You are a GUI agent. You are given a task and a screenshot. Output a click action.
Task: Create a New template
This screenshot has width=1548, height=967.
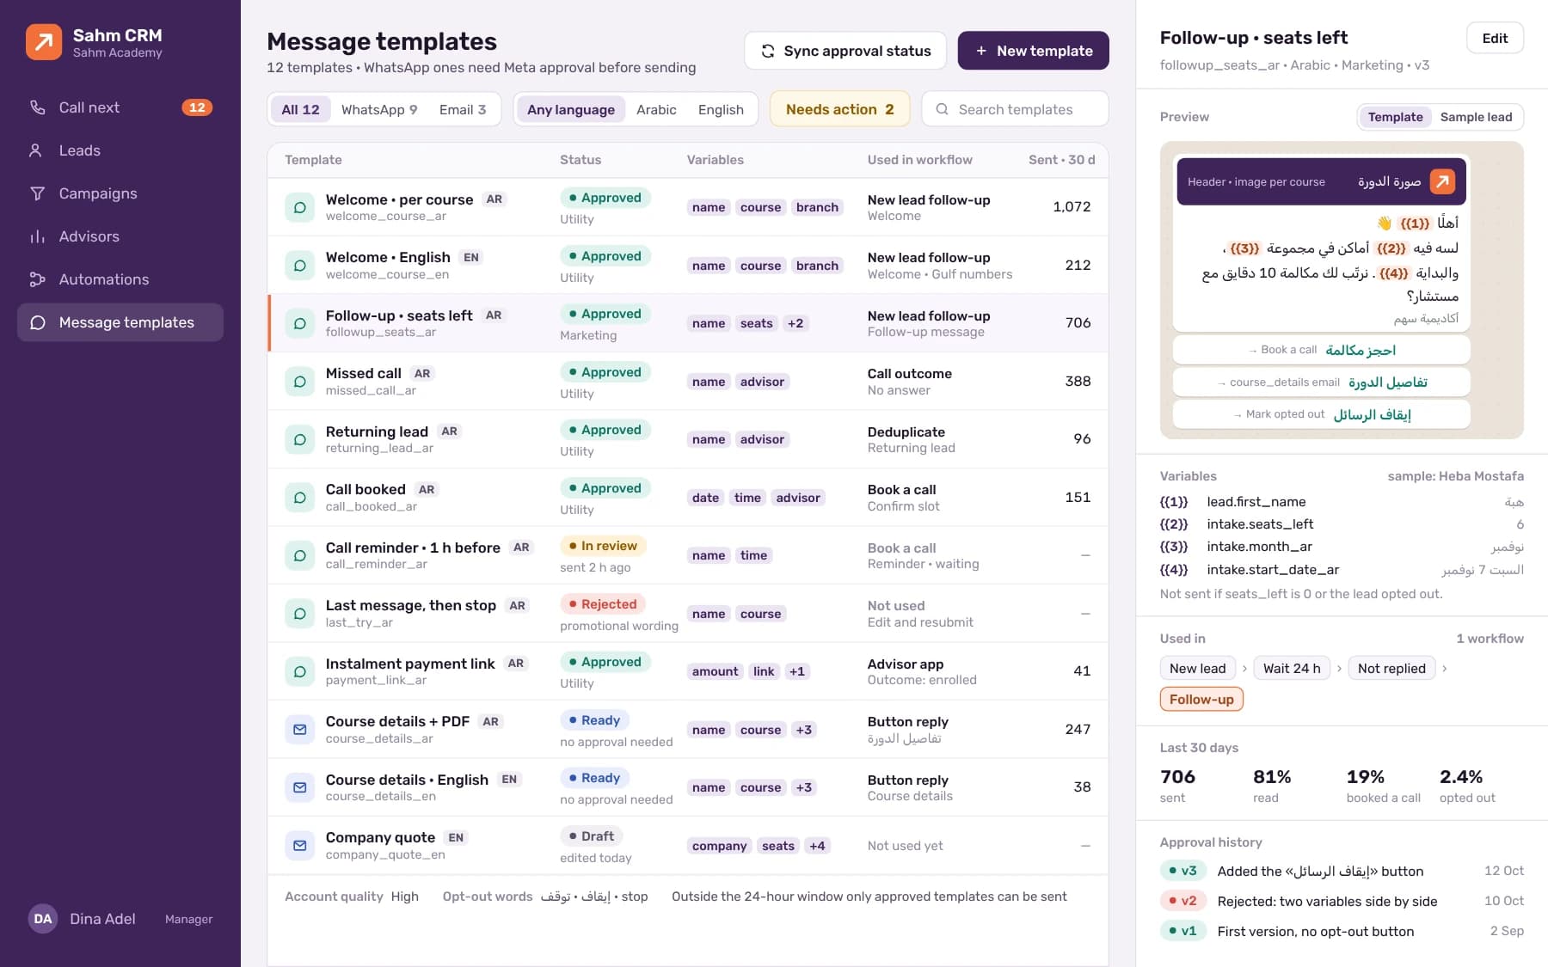(1033, 51)
